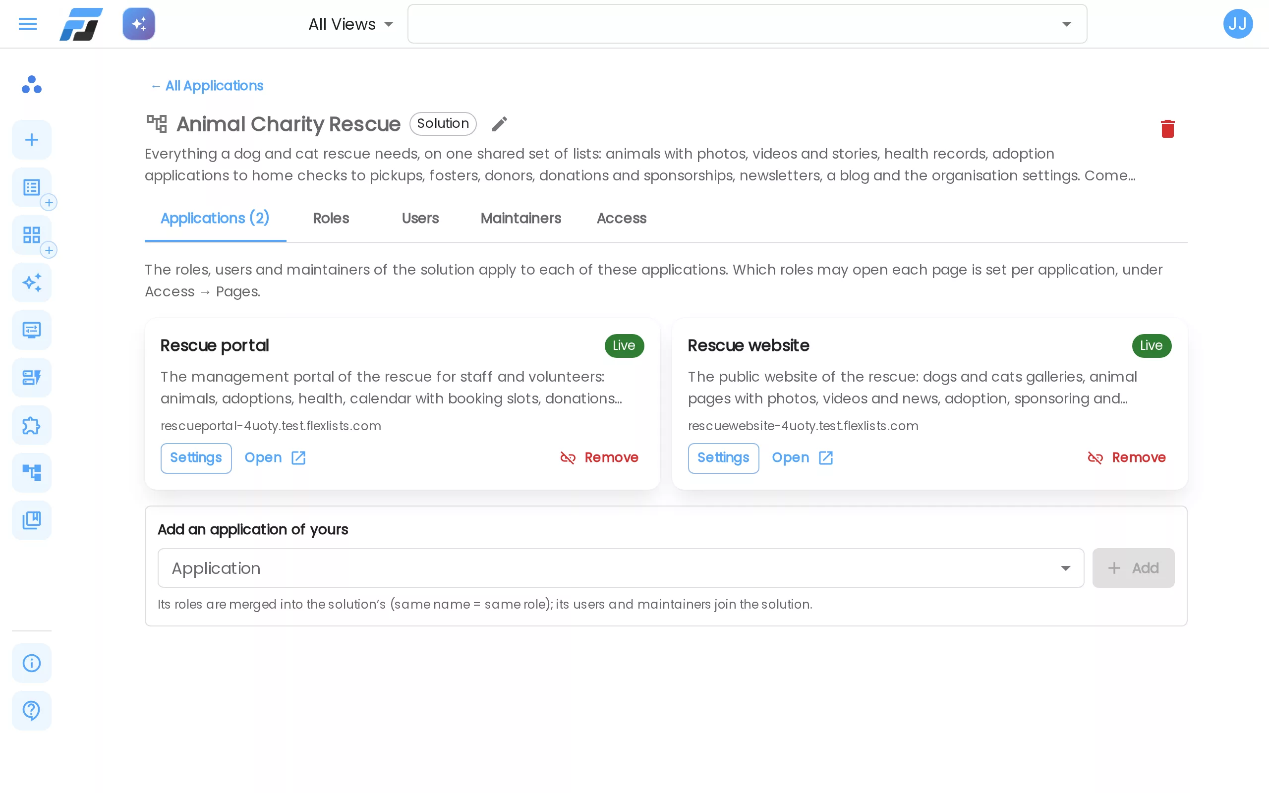
Task: Expand the All Views dropdown
Action: pos(351,24)
